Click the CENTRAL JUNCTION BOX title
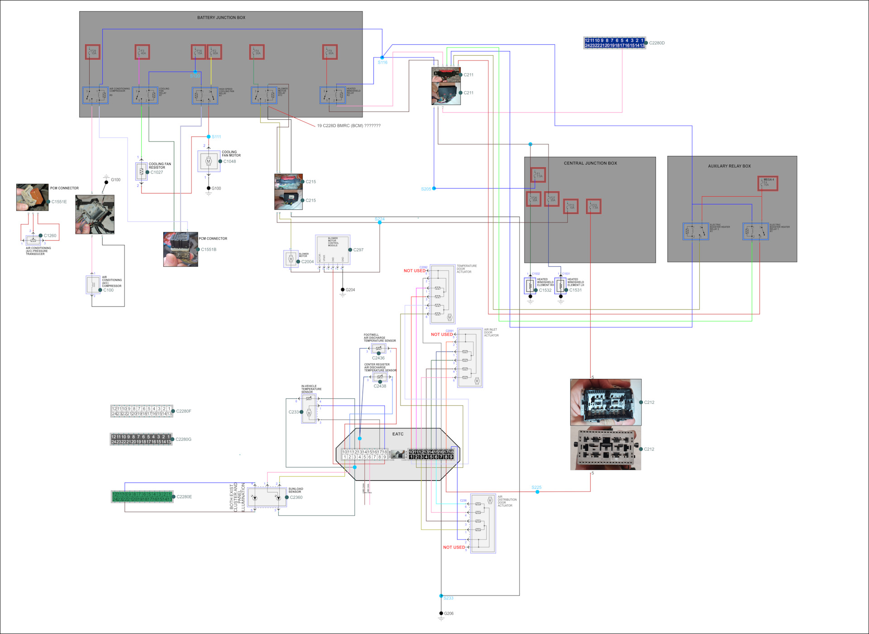 590,163
